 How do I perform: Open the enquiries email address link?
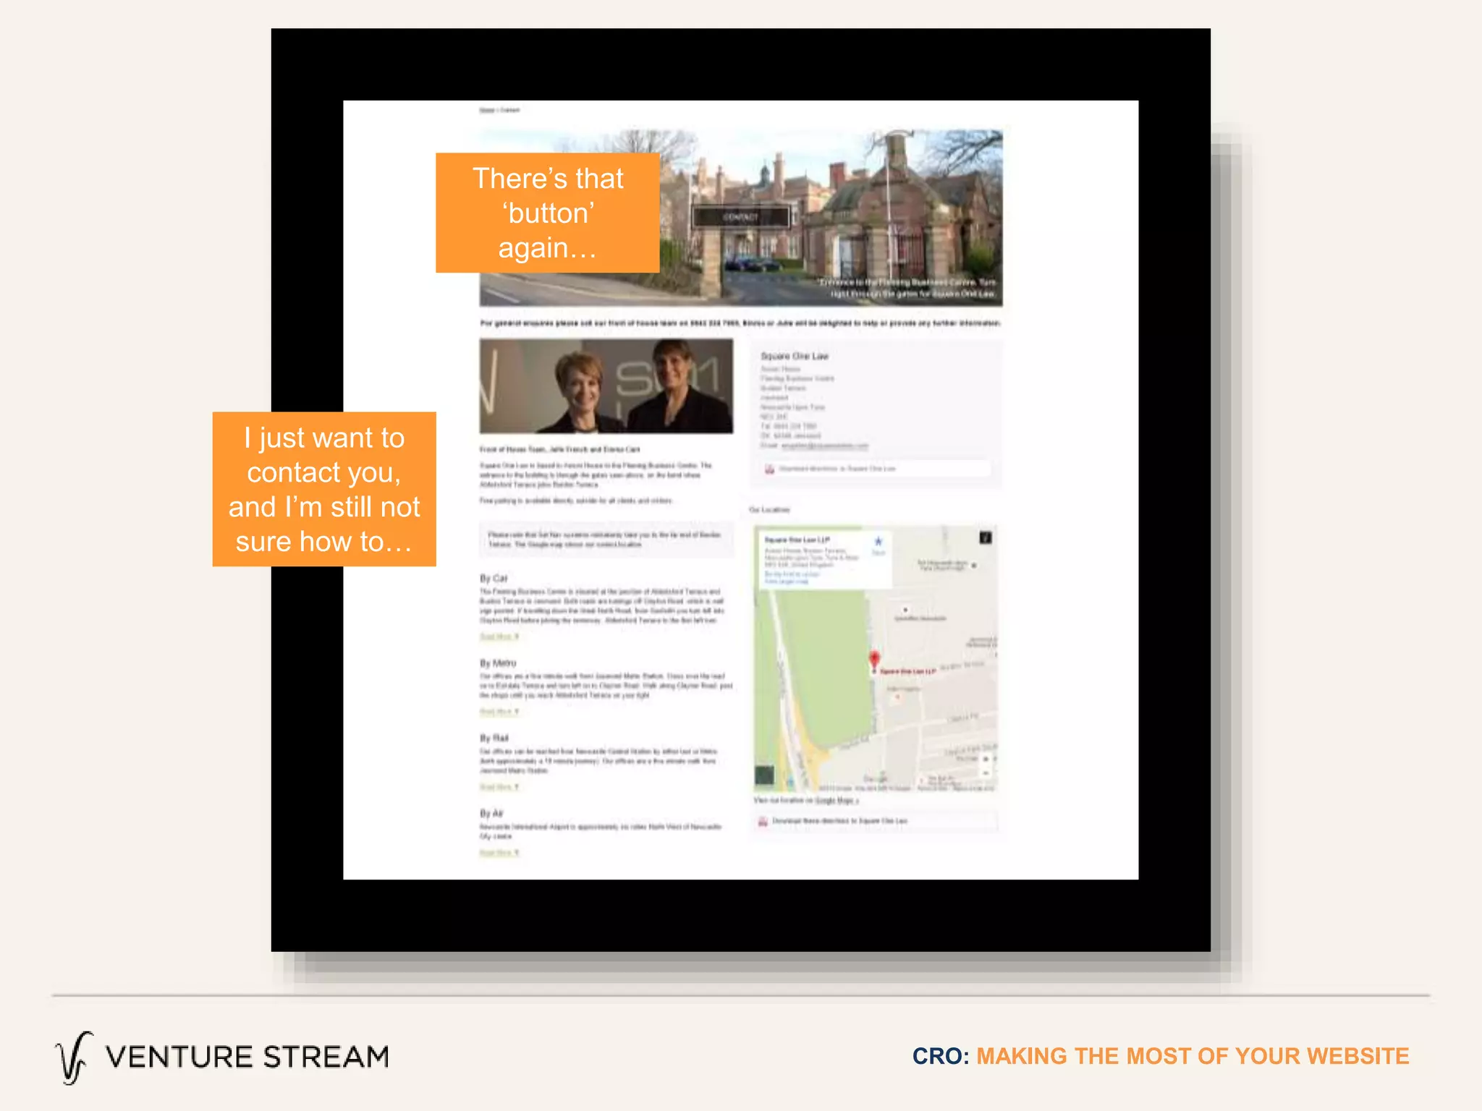[x=824, y=446]
